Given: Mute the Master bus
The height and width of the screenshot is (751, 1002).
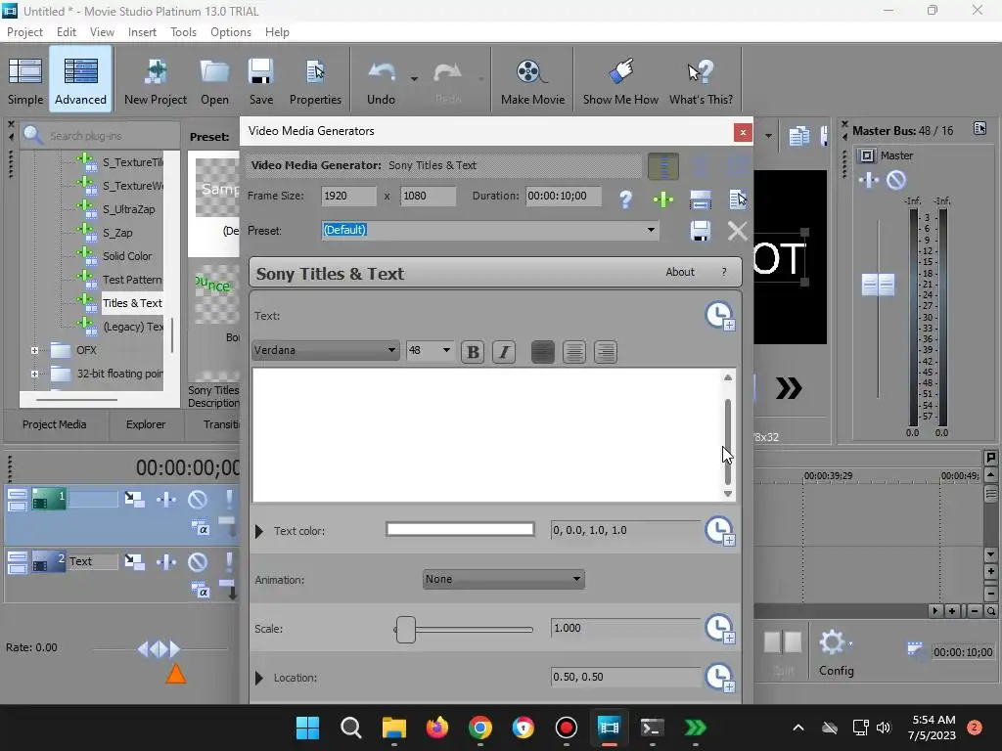Looking at the screenshot, I should (x=896, y=180).
